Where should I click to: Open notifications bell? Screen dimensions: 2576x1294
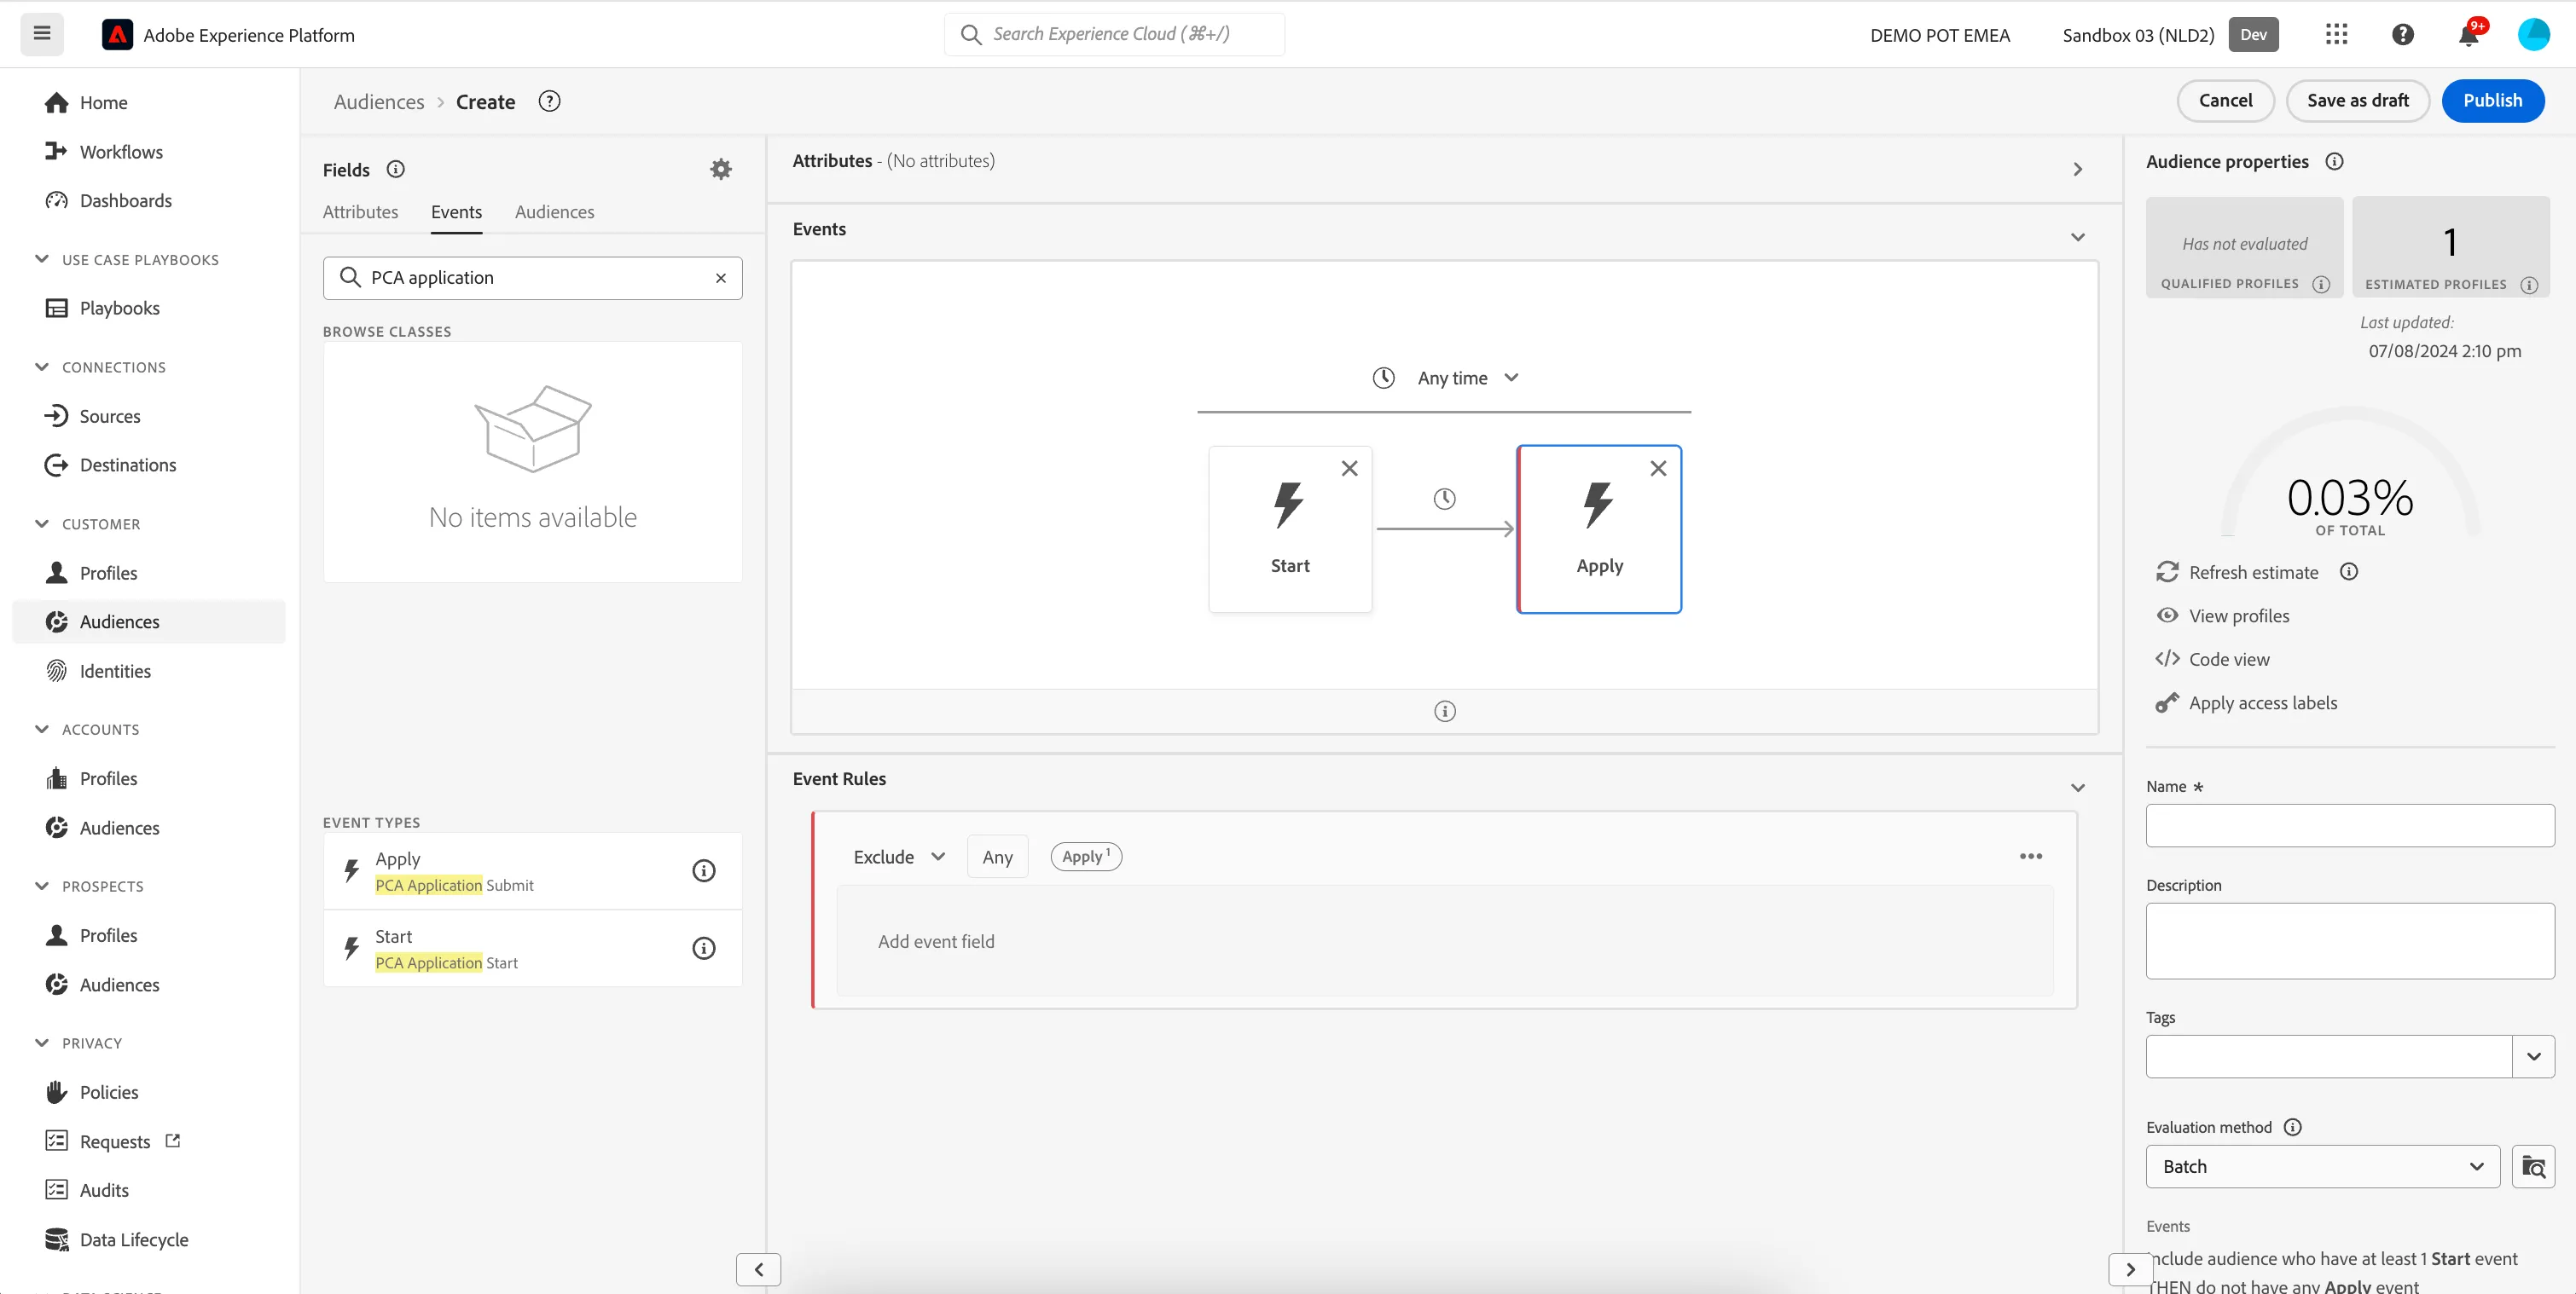[2468, 35]
